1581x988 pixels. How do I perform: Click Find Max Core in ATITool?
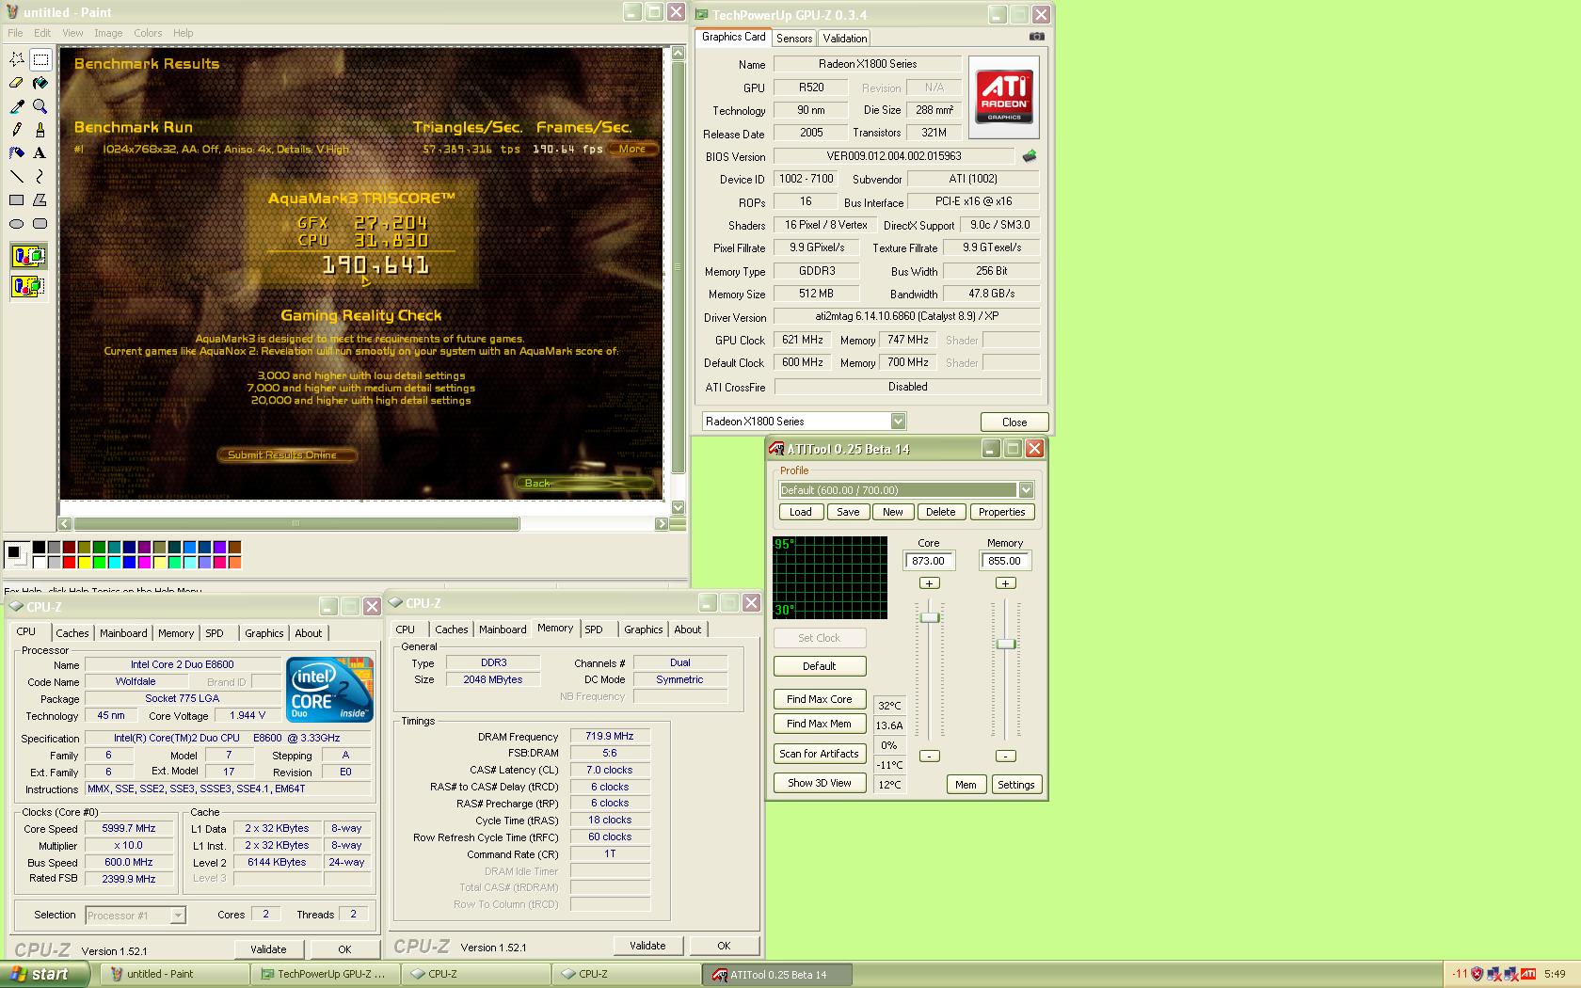pos(820,699)
